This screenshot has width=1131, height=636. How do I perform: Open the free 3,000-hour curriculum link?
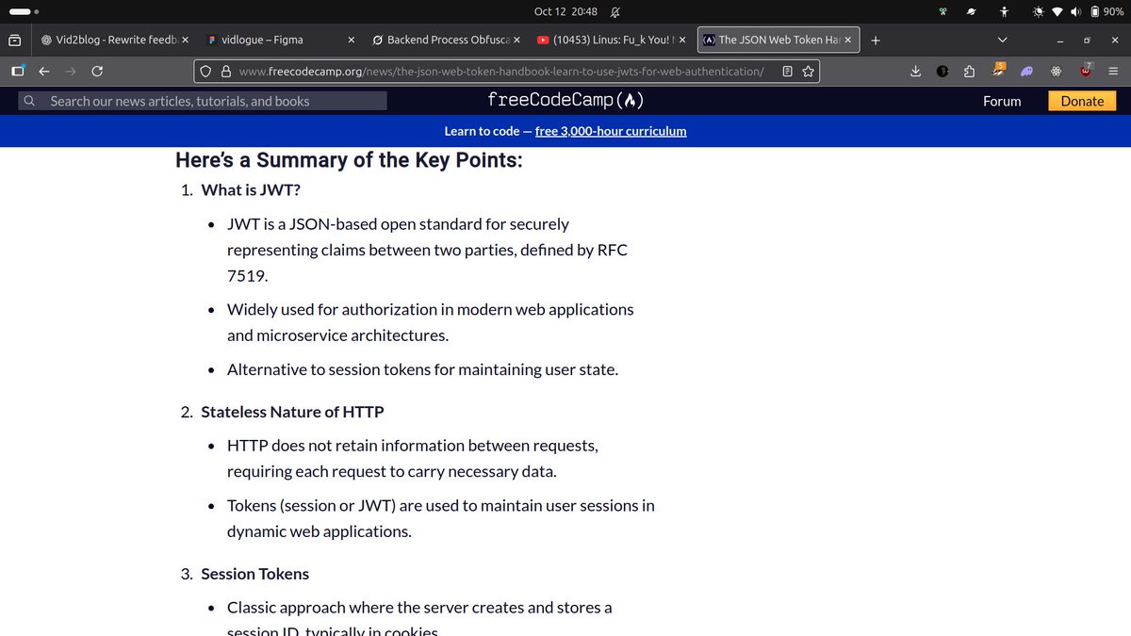pos(611,131)
